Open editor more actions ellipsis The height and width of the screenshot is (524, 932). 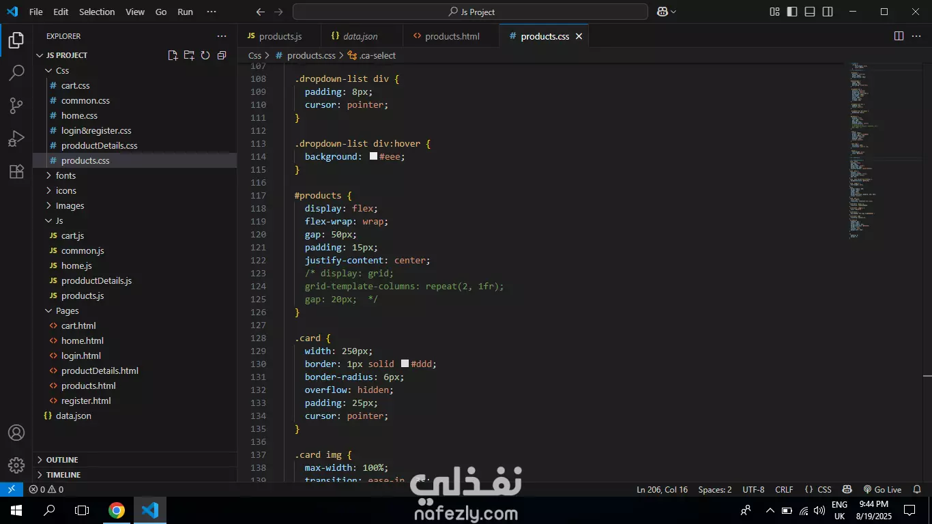point(917,36)
